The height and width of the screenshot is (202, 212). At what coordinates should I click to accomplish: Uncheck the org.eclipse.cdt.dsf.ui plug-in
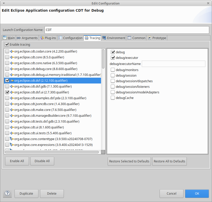coord(7,92)
